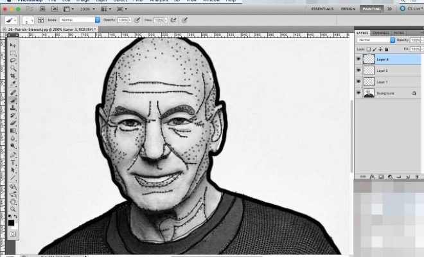Open the Screen Mode dropdown

(x=121, y=9)
